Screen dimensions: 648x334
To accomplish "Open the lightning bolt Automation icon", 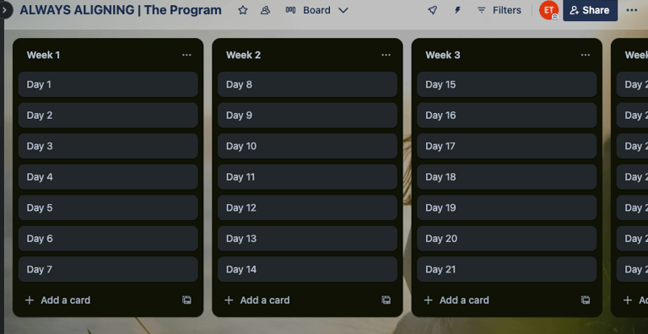I will [457, 10].
